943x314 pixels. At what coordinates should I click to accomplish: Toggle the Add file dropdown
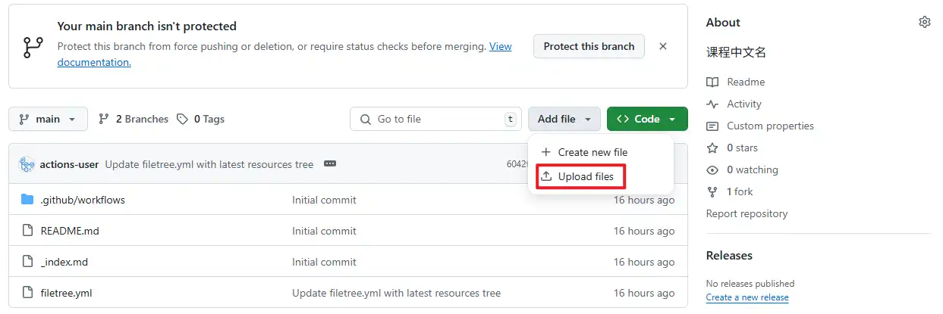pyautogui.click(x=564, y=119)
